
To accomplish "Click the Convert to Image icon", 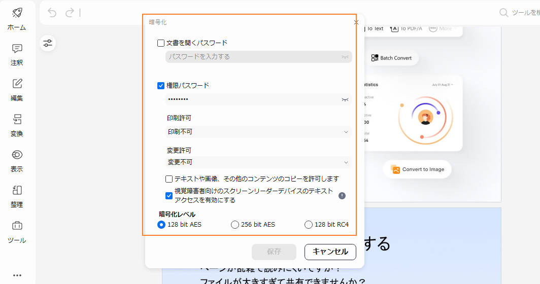I will pos(396,169).
